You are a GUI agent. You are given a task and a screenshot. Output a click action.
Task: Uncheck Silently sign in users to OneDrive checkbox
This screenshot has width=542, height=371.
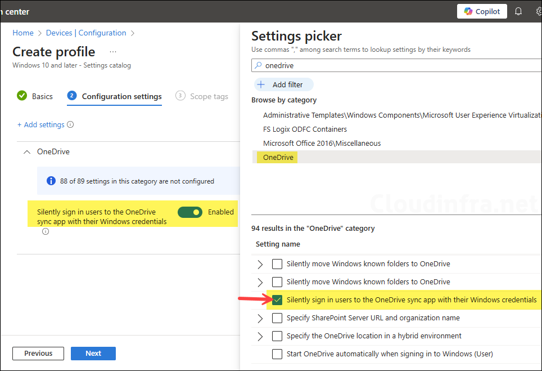click(277, 300)
